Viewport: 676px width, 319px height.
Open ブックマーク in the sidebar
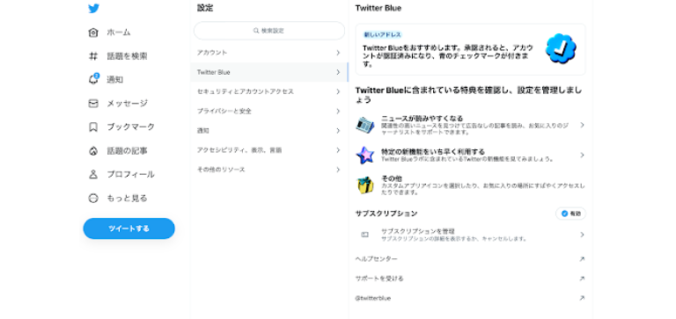[x=130, y=127]
